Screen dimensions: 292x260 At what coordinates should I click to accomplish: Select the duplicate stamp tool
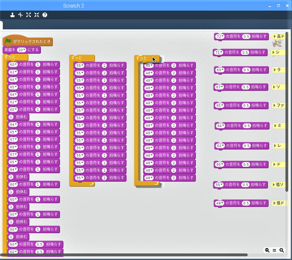point(12,15)
